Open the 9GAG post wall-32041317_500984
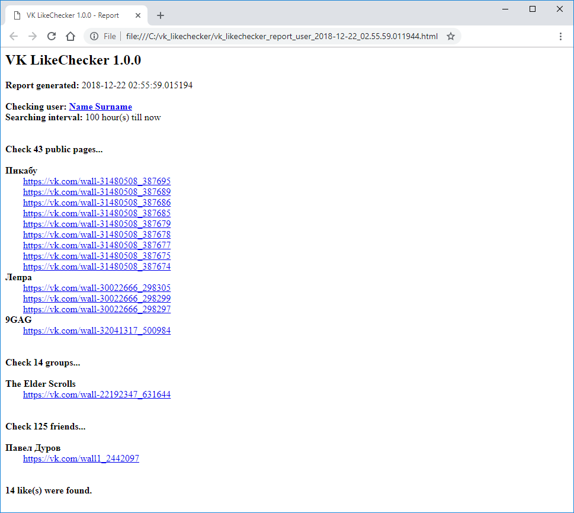This screenshot has width=574, height=513. (x=97, y=331)
